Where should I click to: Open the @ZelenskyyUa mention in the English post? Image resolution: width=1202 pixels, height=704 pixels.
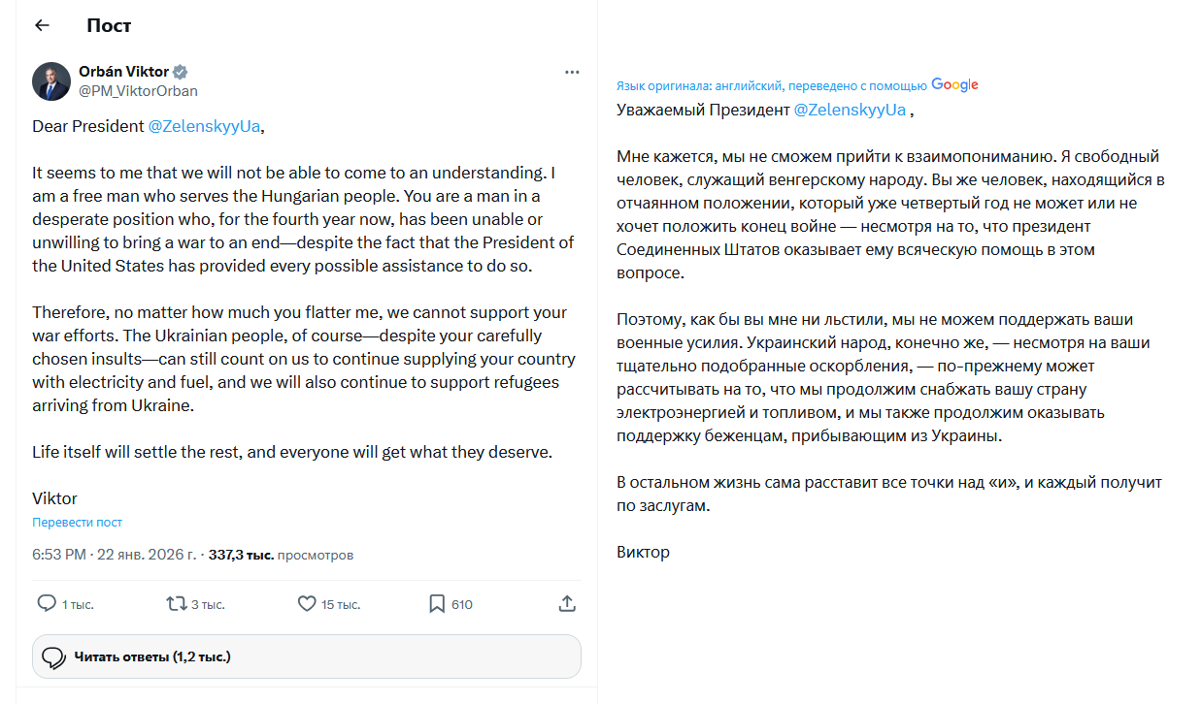[x=204, y=126]
